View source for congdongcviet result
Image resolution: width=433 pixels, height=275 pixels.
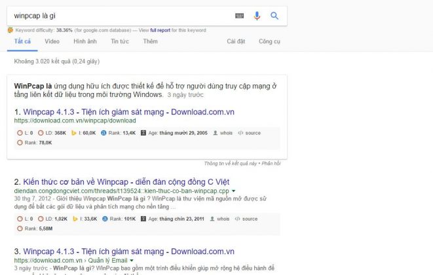[x=250, y=219]
